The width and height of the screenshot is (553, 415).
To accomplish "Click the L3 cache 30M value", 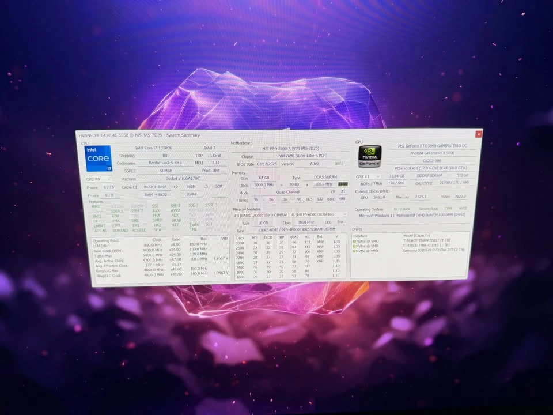I will tap(219, 187).
